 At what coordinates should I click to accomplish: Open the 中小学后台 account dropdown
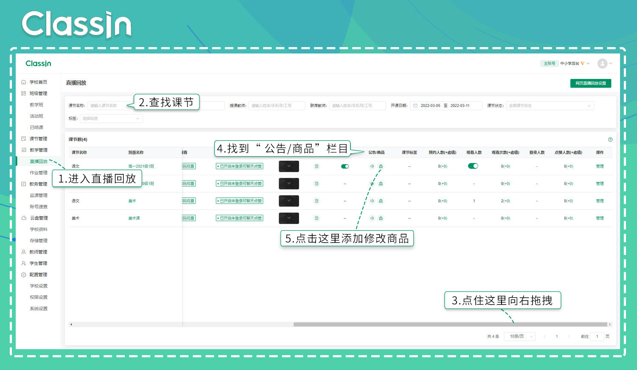point(575,64)
